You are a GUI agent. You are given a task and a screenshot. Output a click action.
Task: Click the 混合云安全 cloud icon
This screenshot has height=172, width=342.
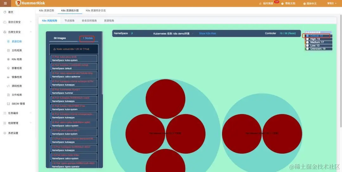tap(5, 22)
